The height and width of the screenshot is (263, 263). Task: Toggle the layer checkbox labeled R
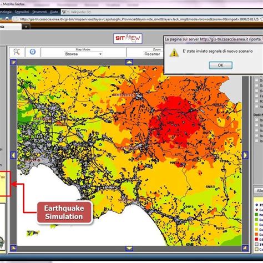point(256,101)
